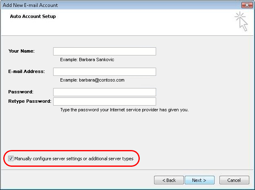Select the Password entry field
The image size is (255, 190).
(104, 92)
